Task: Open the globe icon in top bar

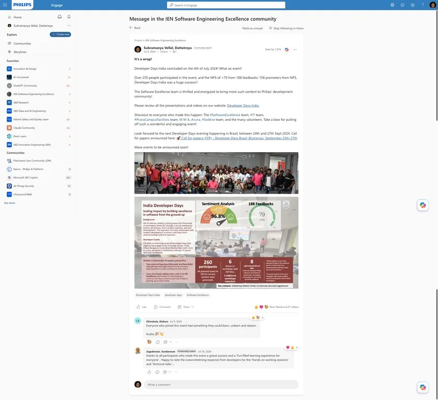Action: [x=392, y=5]
